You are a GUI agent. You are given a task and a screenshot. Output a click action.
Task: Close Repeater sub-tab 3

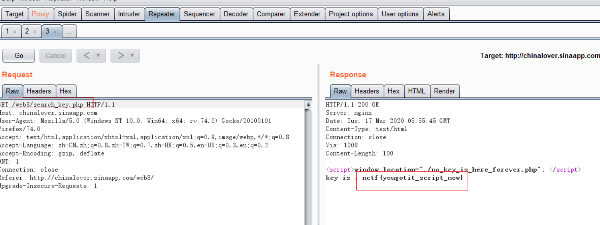(x=55, y=32)
